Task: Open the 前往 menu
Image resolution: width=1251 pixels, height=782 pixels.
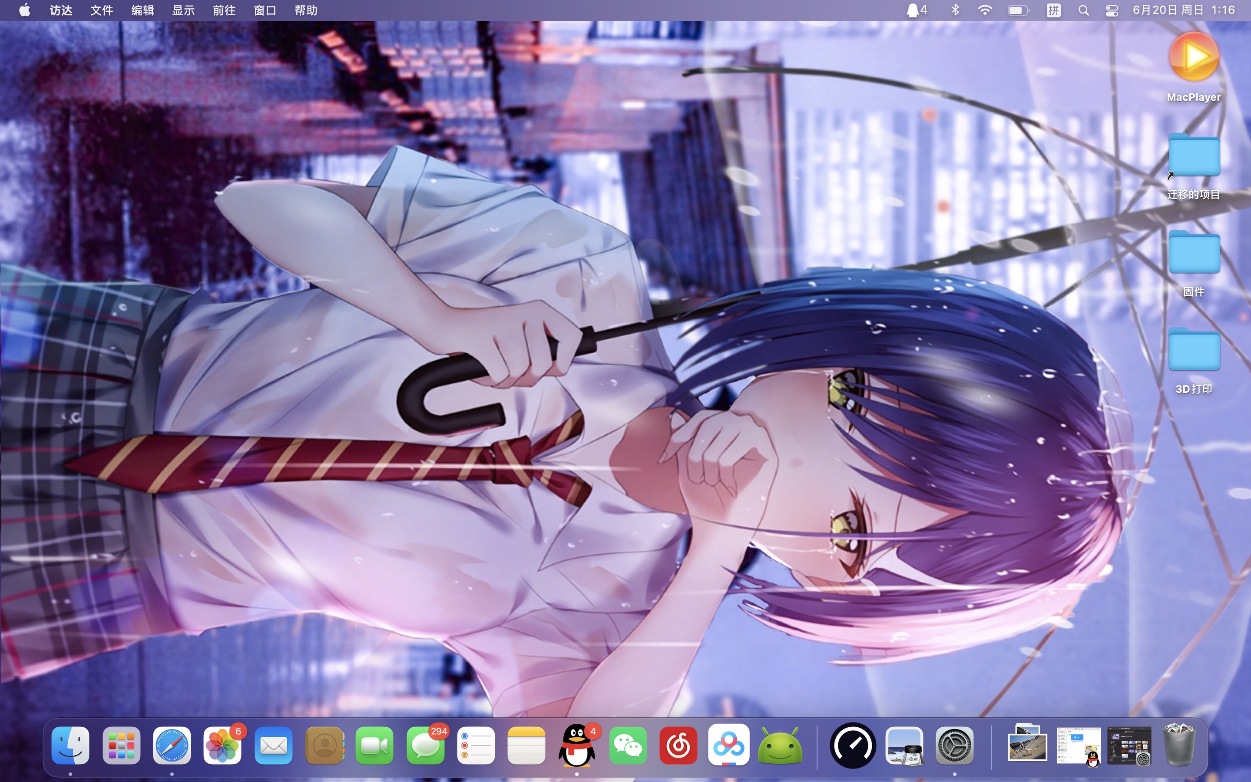Action: (x=224, y=10)
